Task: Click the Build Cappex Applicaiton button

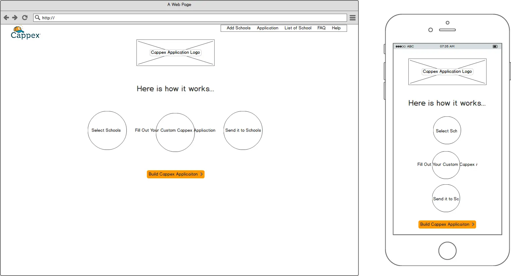Action: (x=175, y=174)
